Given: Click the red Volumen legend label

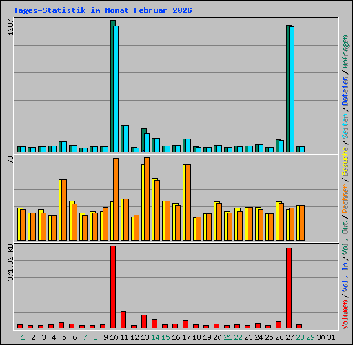Looking at the screenshot, I should tap(345, 315).
